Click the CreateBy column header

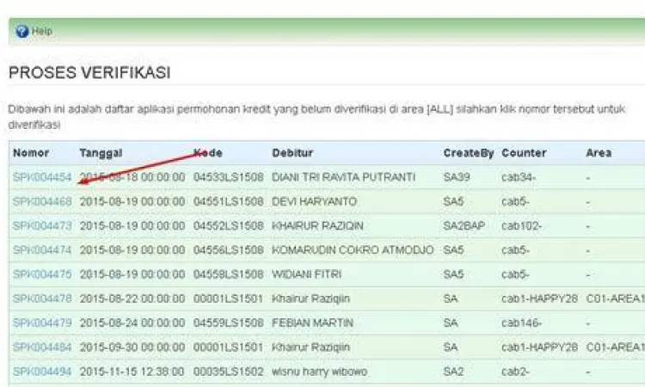coord(469,153)
